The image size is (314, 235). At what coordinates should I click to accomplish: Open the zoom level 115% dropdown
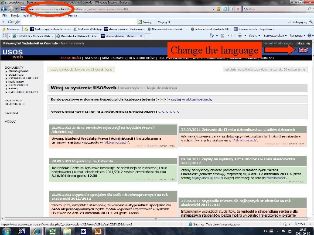tap(310, 224)
